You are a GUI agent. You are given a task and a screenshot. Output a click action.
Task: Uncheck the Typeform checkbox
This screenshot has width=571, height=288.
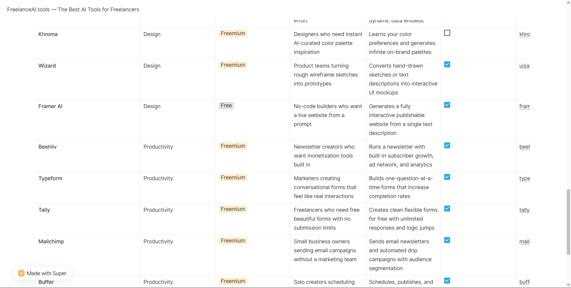(x=447, y=177)
